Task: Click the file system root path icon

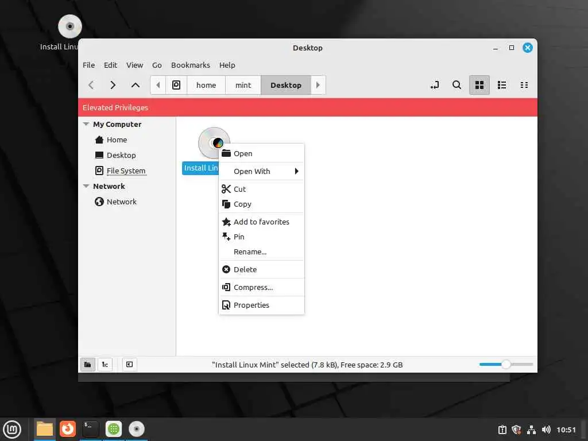Action: (176, 85)
